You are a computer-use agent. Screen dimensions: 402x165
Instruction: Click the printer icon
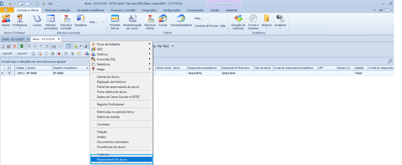pos(85,46)
